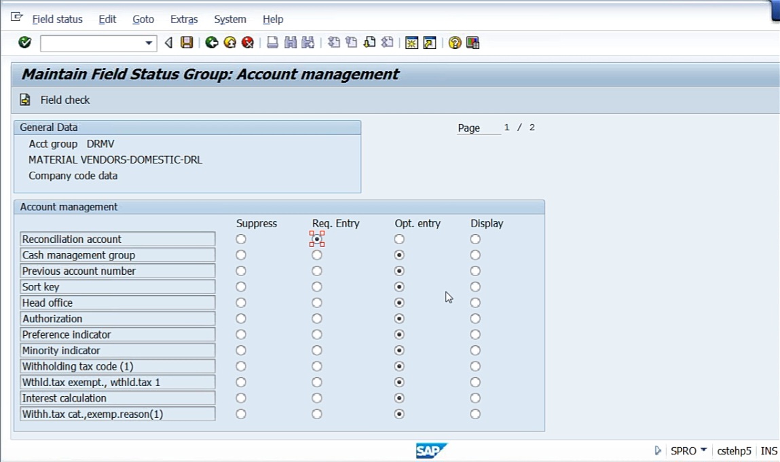Click the Field check button label

point(65,100)
